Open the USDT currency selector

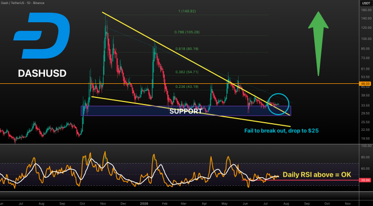(366, 3)
